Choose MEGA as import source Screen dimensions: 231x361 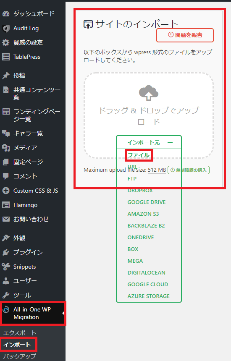(135, 261)
